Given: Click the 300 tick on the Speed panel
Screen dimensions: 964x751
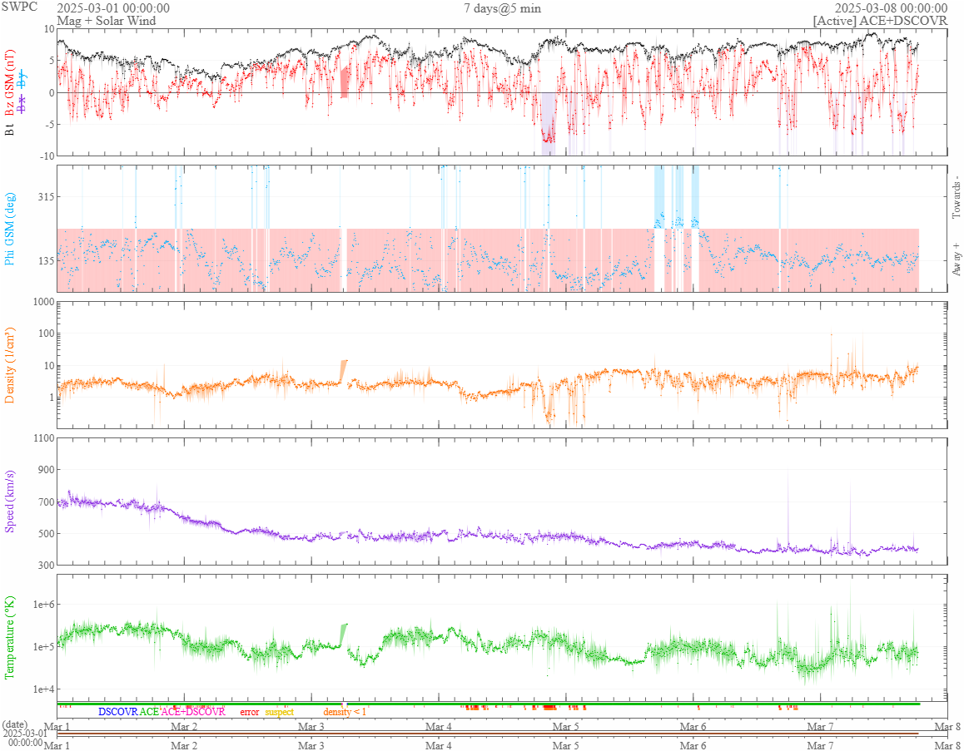Looking at the screenshot, I should pos(46,566).
